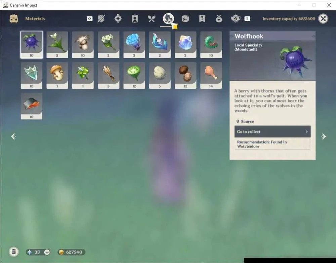336x263 pixels.
Task: Switch to the Precious Items pouch tab
Action: (219, 18)
